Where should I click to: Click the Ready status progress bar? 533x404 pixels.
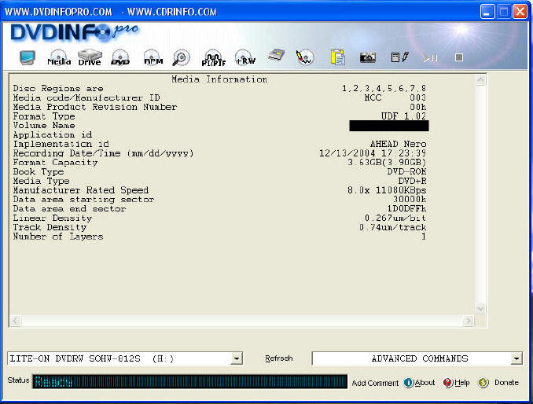pos(189,381)
